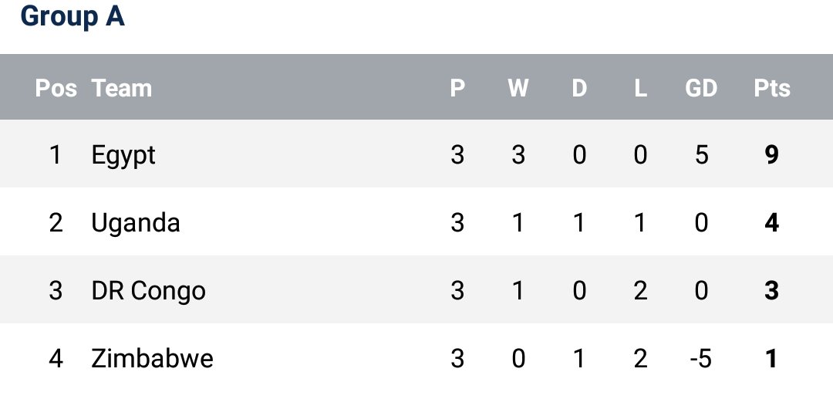
Task: Click the Pos column header
Action: coord(56,88)
